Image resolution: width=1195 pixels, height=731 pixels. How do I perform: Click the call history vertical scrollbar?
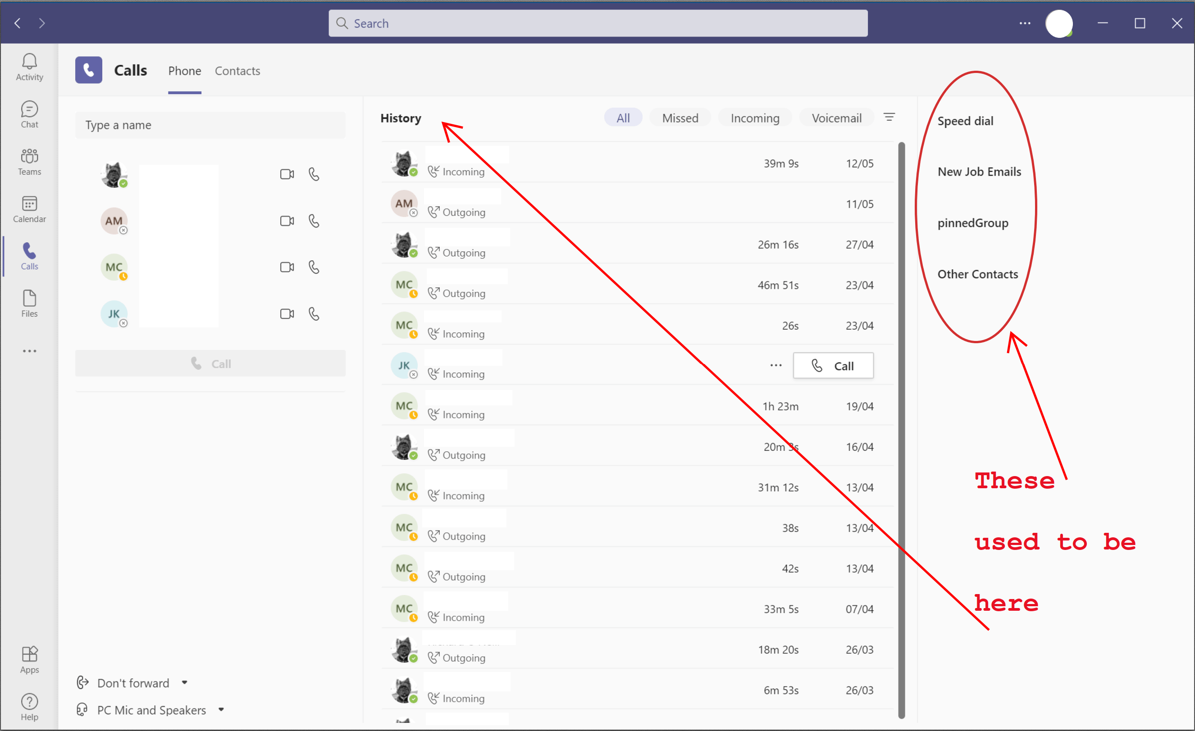tap(901, 427)
